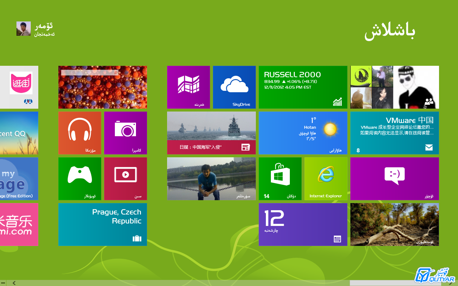Open the Photos tile with man sitting
Image resolution: width=458 pixels, height=286 pixels.
coord(211,179)
